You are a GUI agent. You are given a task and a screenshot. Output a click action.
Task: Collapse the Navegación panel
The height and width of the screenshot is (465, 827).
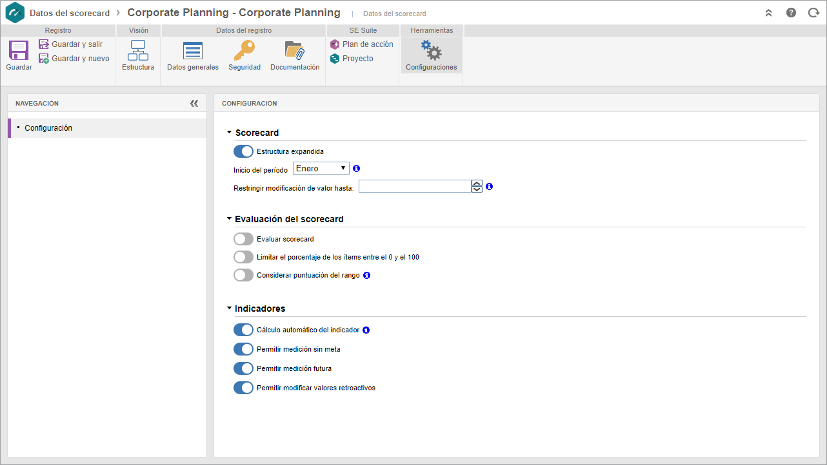point(194,103)
